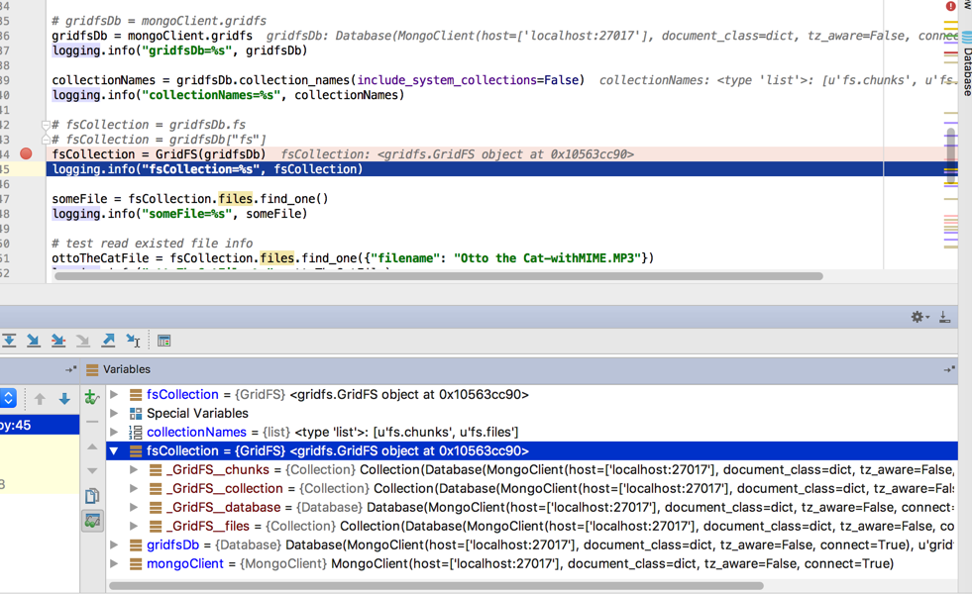Click the move watch down arrow
The height and width of the screenshot is (594, 972).
[x=92, y=470]
